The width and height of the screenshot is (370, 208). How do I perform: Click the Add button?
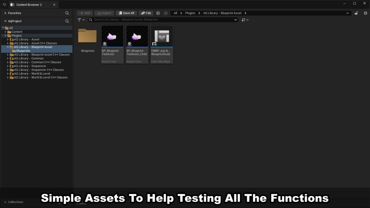85,13
